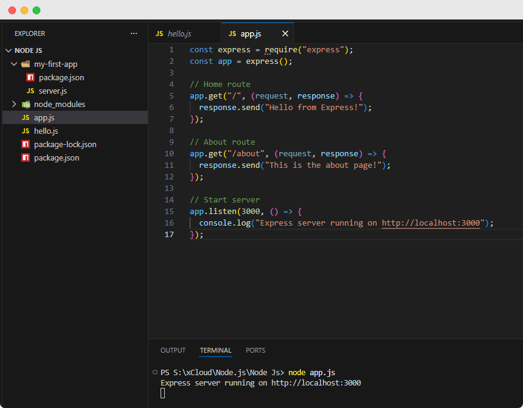Viewport: 523px width, 408px height.
Task: Click line number 17 in the gutter
Action: (x=168, y=235)
